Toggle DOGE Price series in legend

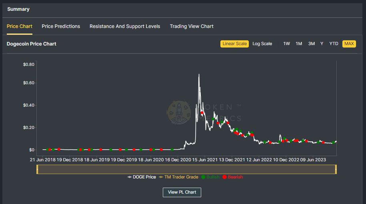click(142, 177)
